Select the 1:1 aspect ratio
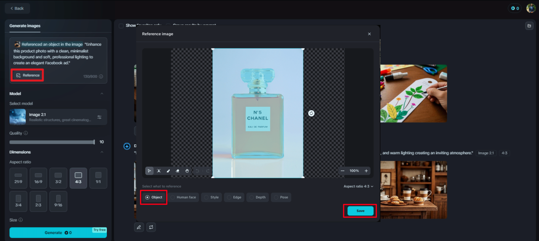 click(x=98, y=178)
